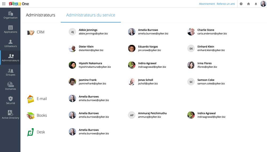Click Samson Coke SC avatar
267x152 pixels.
(x=191, y=82)
